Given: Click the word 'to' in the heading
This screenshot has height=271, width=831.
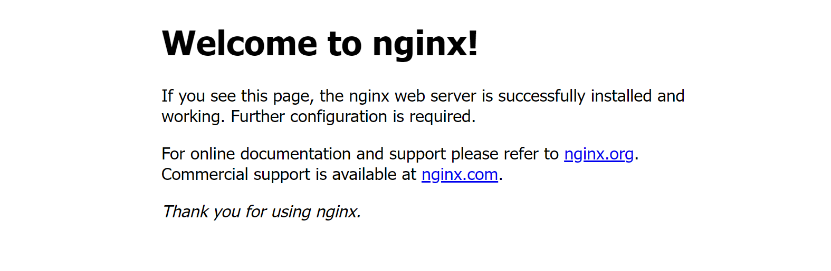Looking at the screenshot, I should pos(345,44).
